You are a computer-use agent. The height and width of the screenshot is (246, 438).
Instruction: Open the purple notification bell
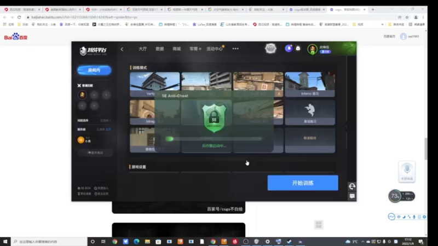289,49
